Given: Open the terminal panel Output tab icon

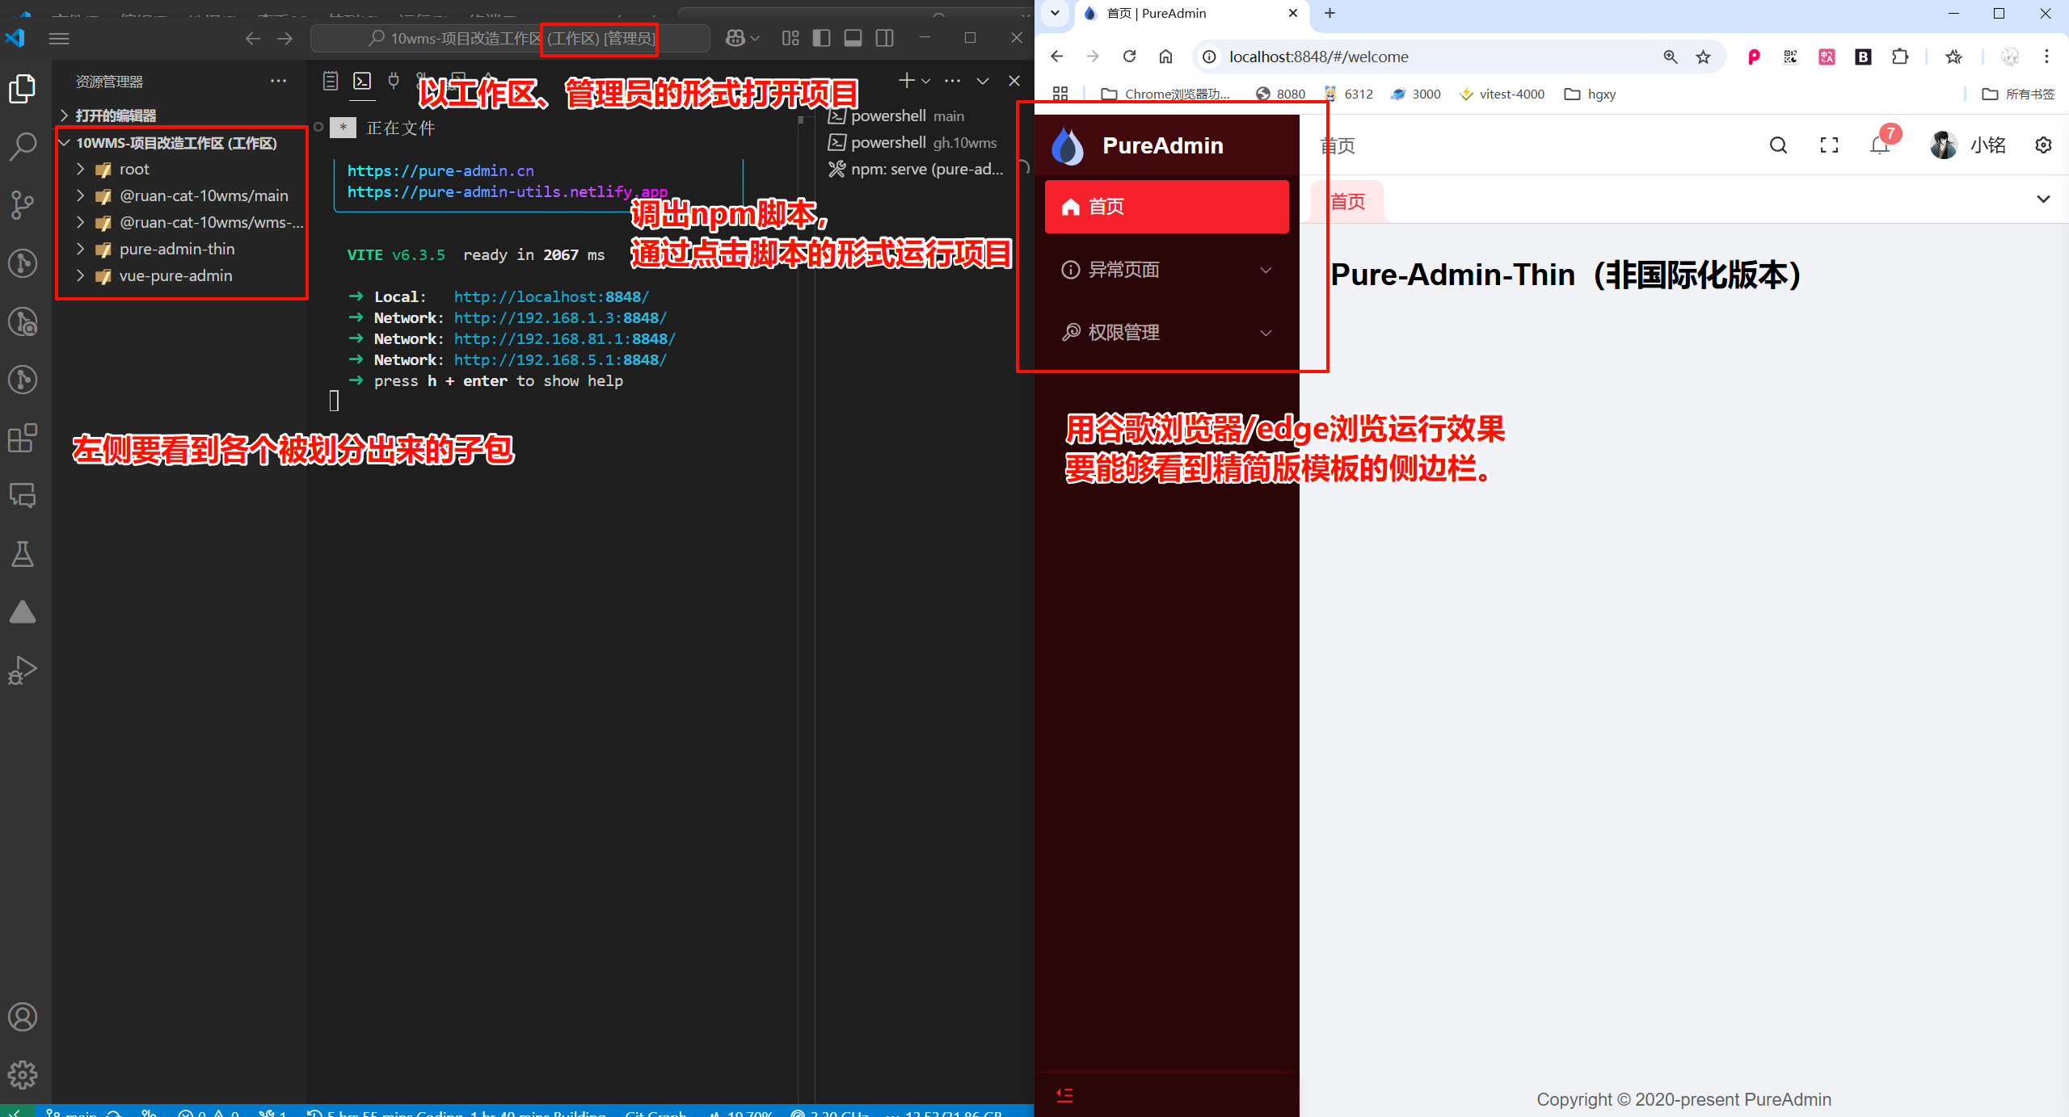Looking at the screenshot, I should click(x=331, y=81).
